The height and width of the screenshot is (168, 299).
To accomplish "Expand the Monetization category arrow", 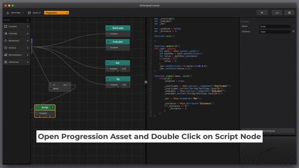I will [28, 55].
